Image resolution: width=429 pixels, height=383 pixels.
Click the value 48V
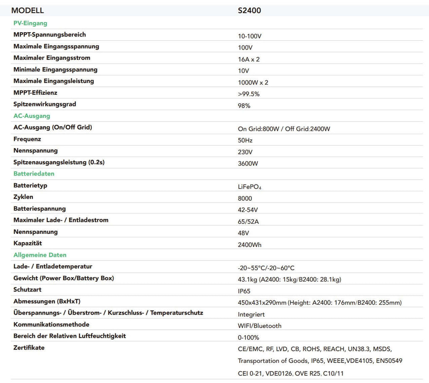[243, 233]
